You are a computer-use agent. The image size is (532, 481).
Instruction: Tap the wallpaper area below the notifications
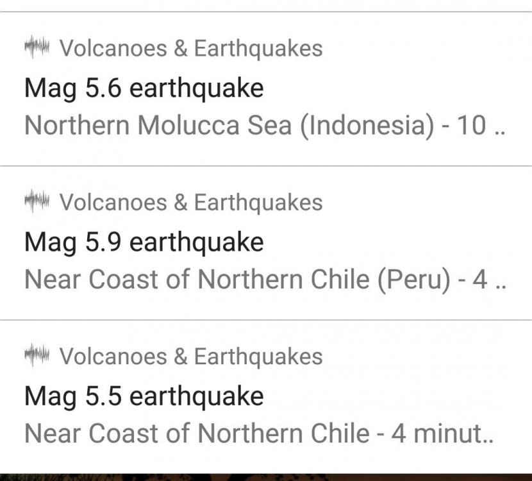tap(266, 472)
